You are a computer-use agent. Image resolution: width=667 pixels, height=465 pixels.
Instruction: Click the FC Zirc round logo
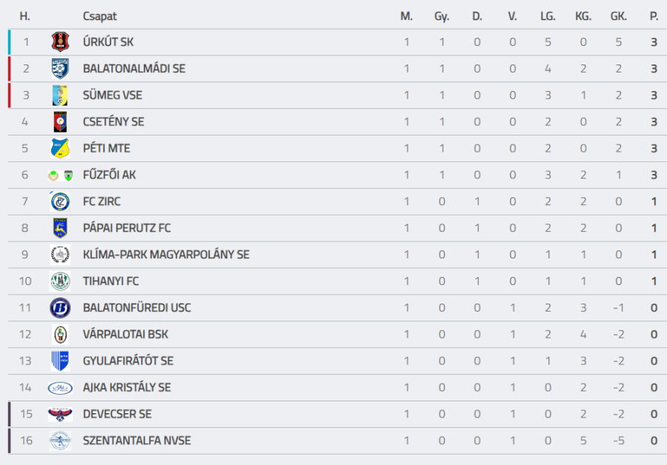pos(60,201)
